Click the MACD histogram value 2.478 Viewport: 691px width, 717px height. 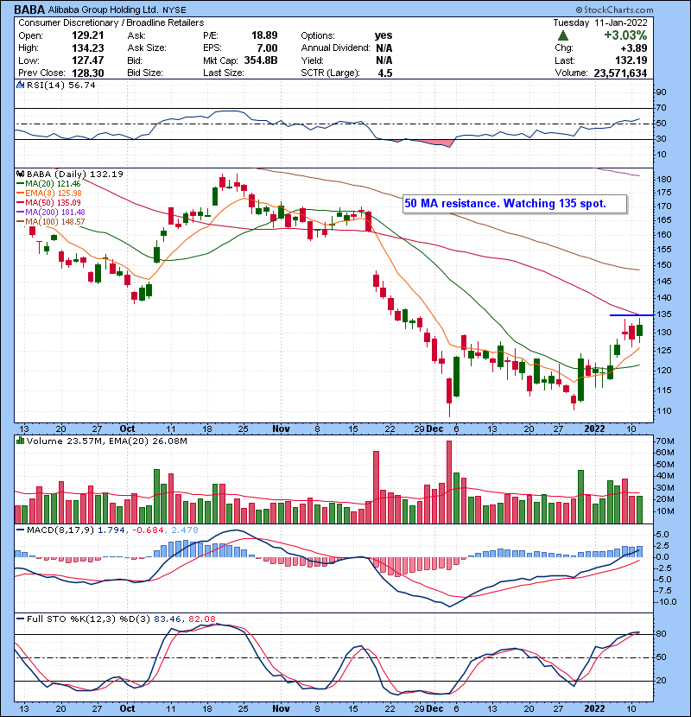point(185,530)
